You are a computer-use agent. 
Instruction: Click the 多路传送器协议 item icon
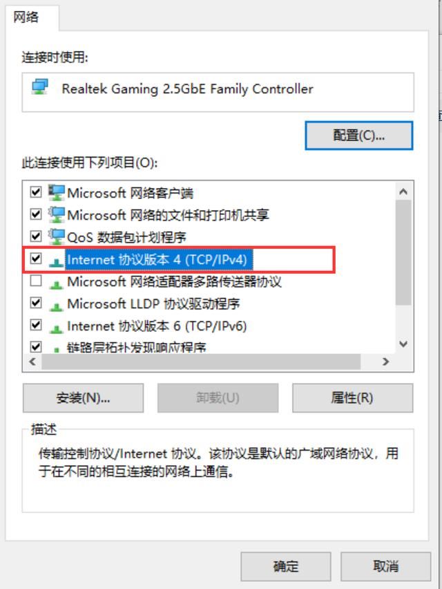[x=56, y=284]
